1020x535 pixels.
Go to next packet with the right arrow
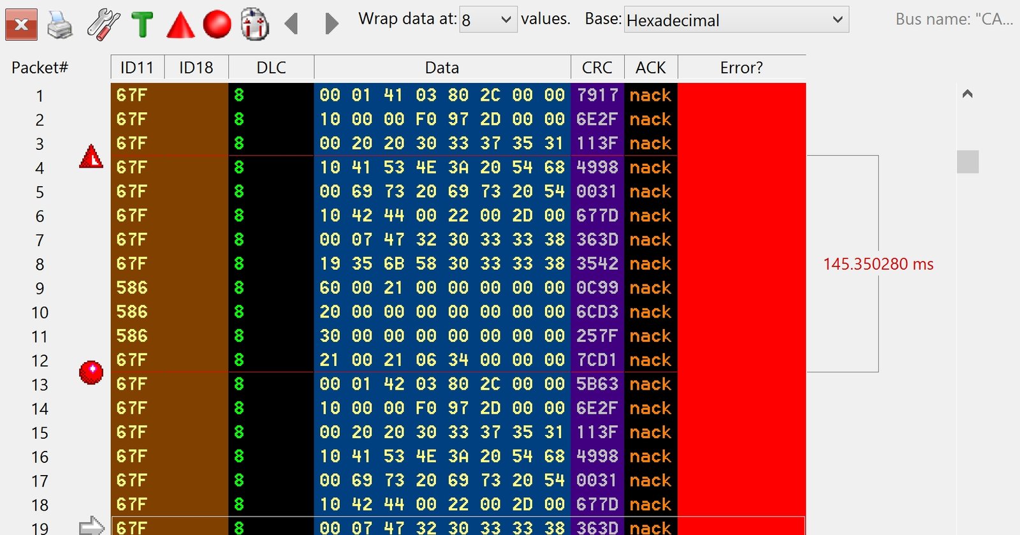pos(331,24)
